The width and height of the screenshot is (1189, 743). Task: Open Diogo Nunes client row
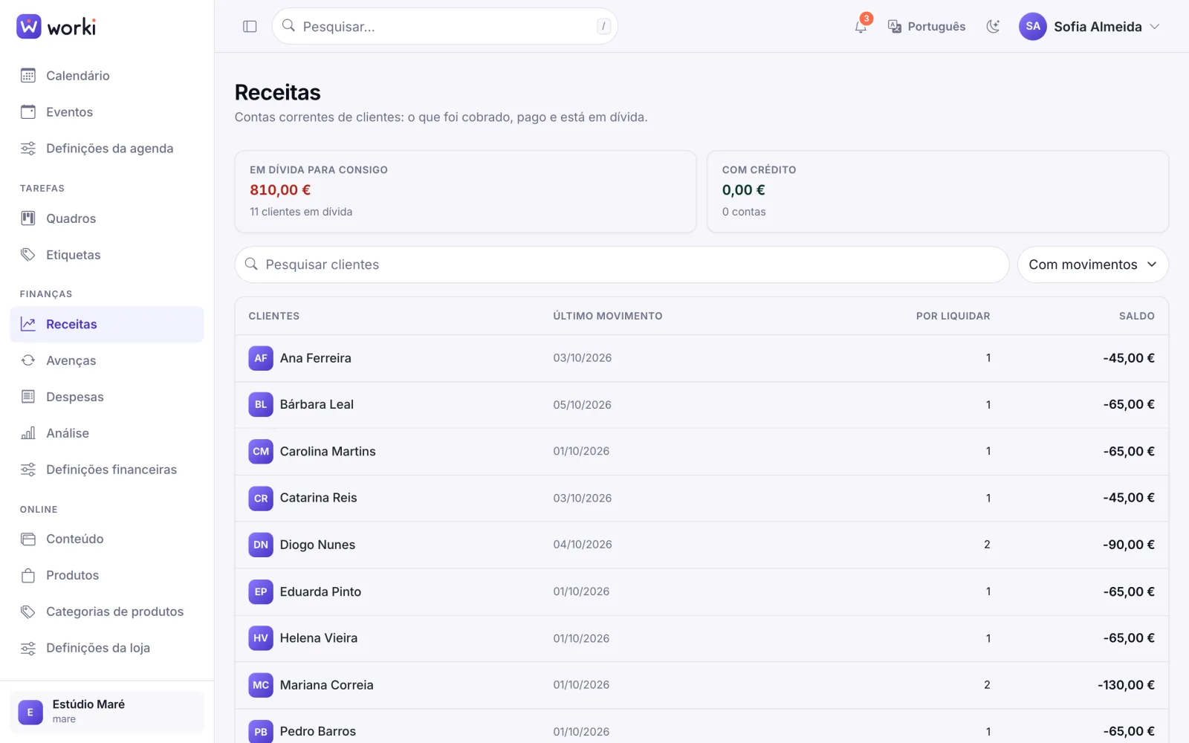(x=702, y=545)
